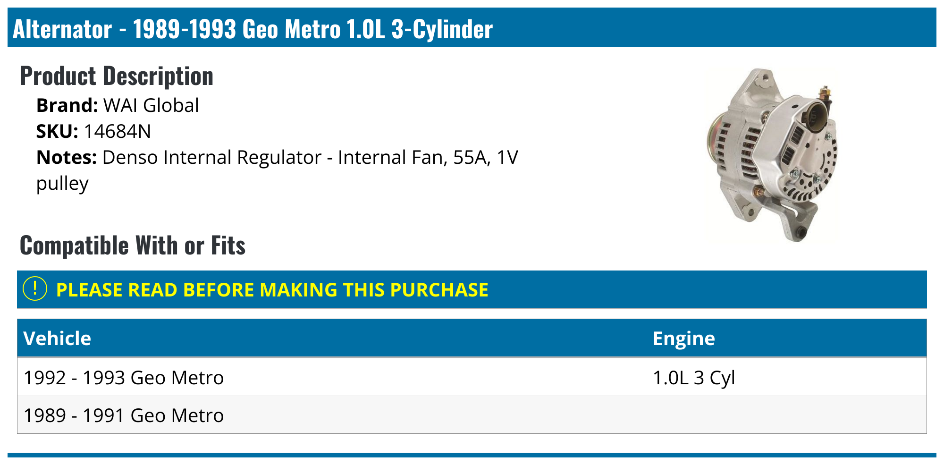The image size is (944, 465).
Task: Click the Brand label
Action: (67, 105)
